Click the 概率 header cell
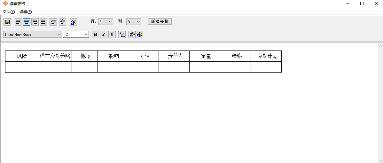 pyautogui.click(x=84, y=56)
